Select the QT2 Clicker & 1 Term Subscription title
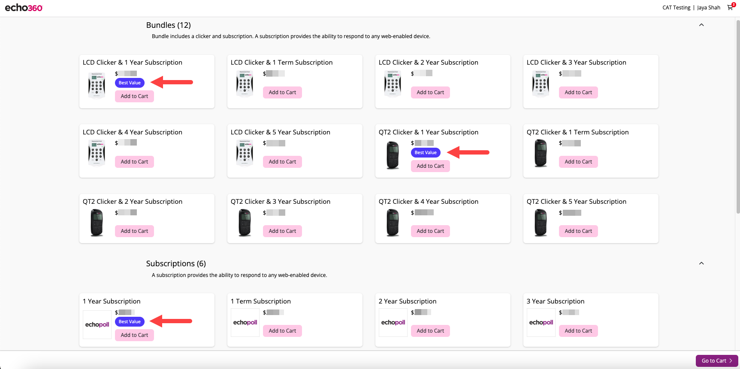The height and width of the screenshot is (369, 740). click(577, 132)
